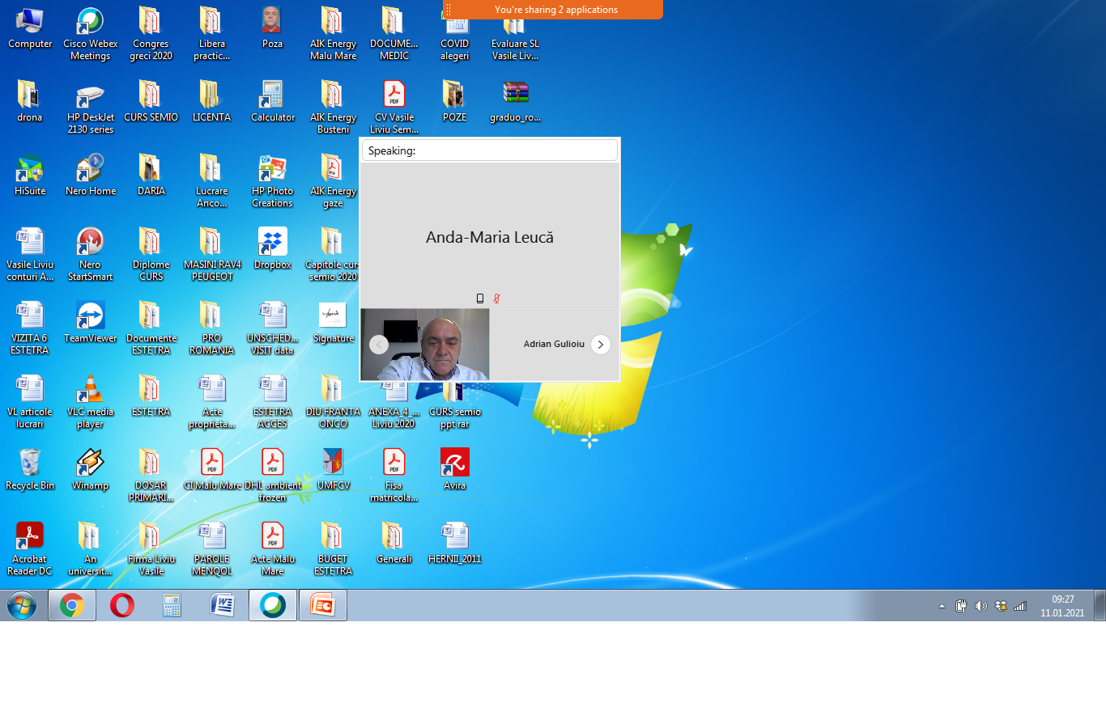Click the muted microphone indicator
This screenshot has height=724, width=1106.
pos(496,298)
